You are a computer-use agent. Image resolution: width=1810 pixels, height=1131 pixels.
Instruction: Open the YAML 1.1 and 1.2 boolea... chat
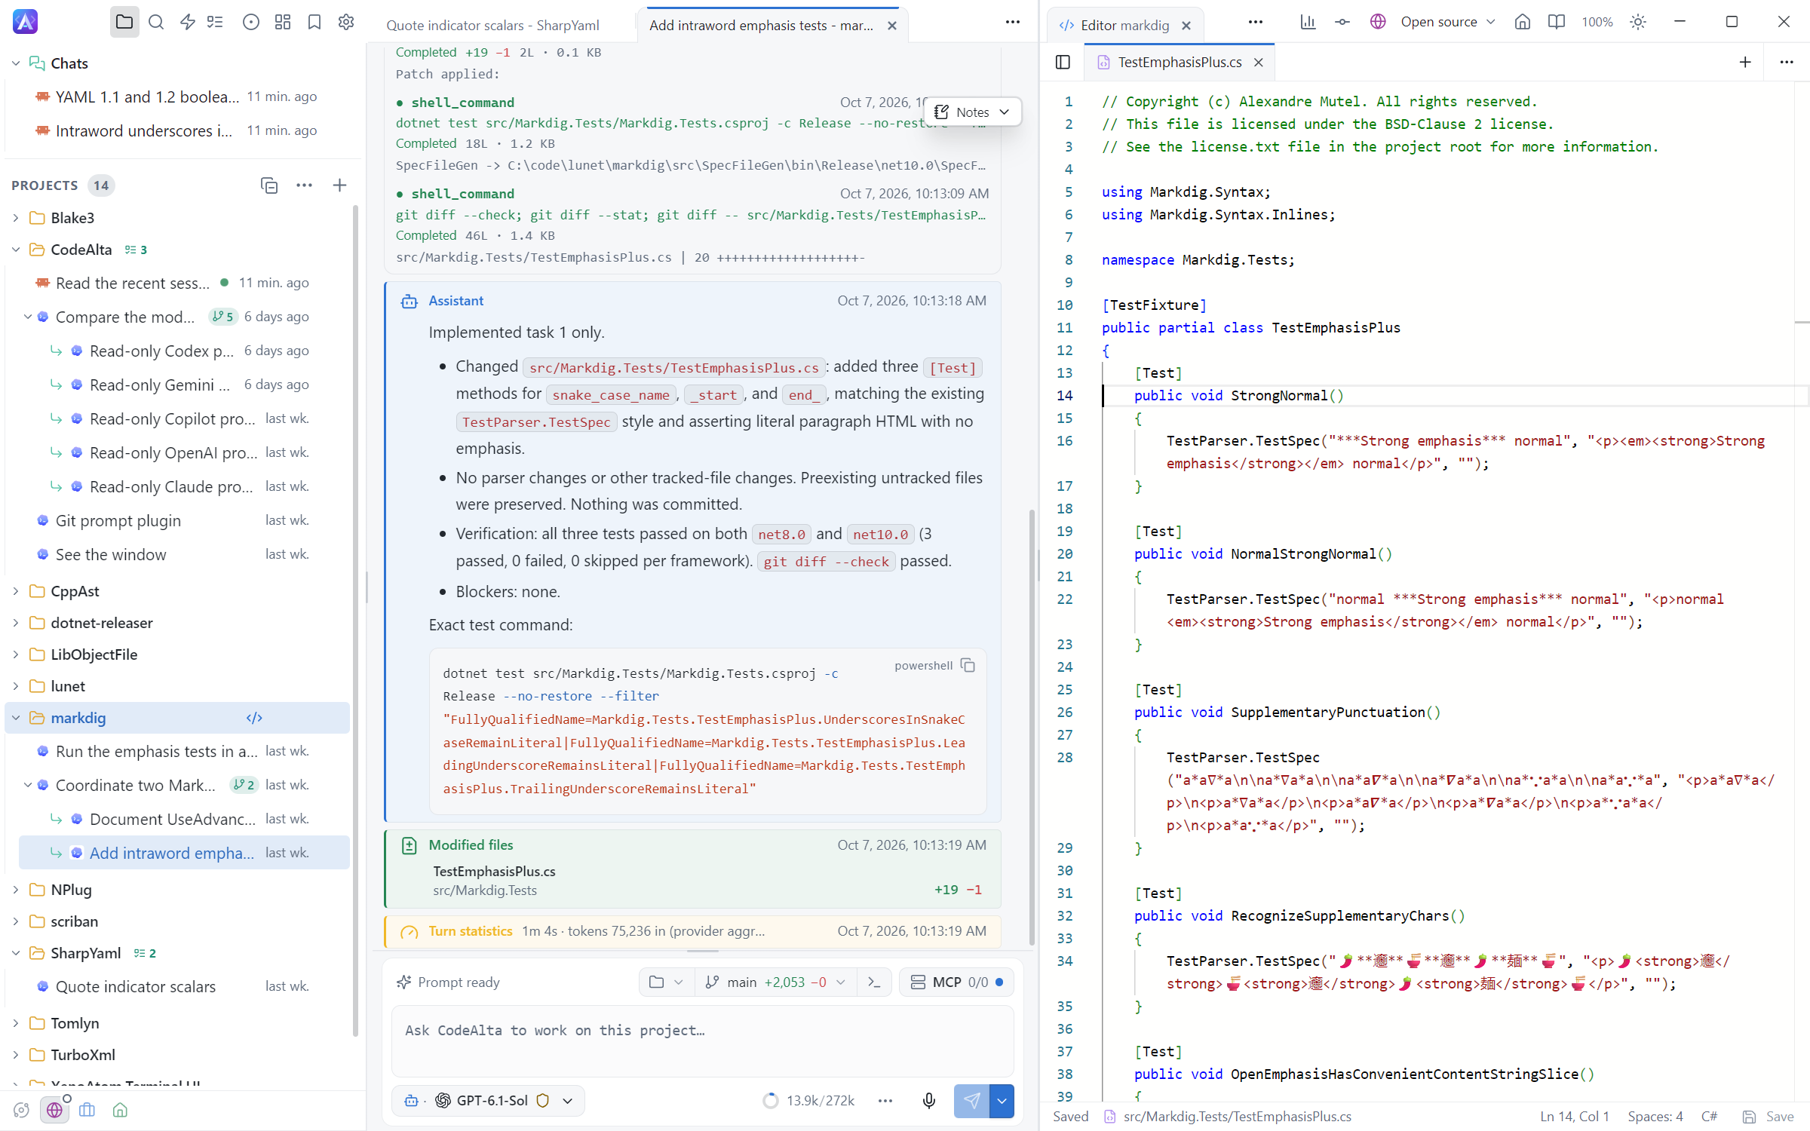pos(179,97)
